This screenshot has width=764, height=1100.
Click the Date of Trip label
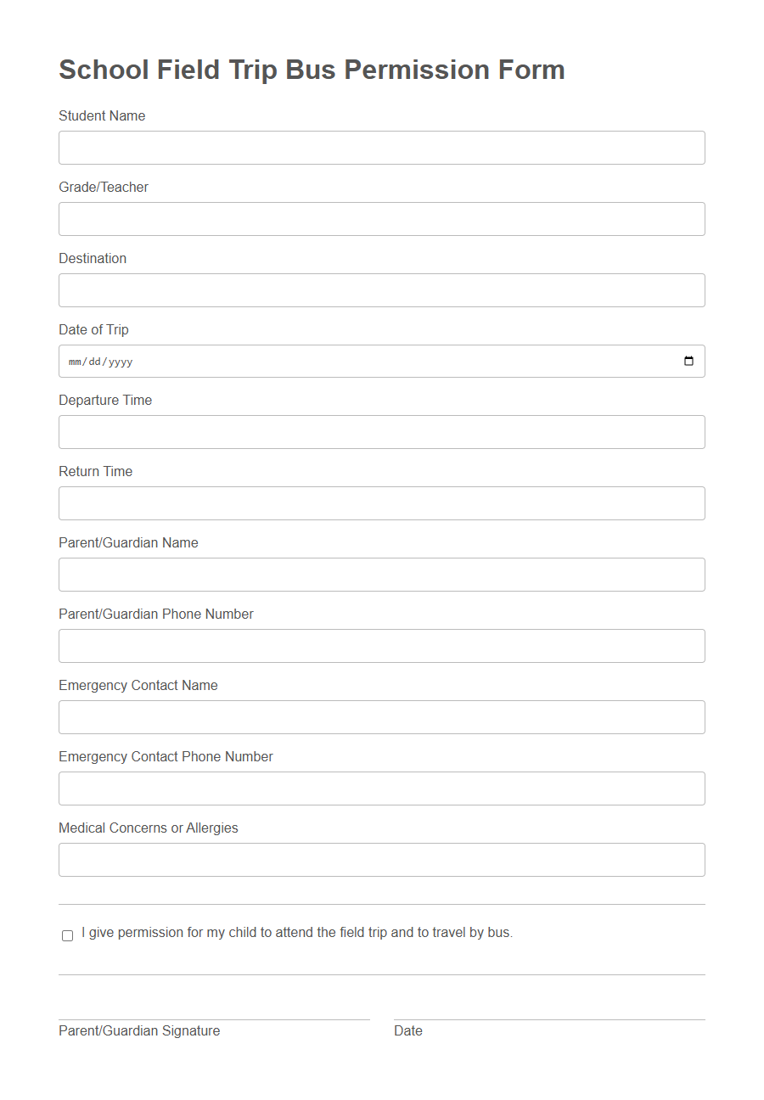click(93, 329)
